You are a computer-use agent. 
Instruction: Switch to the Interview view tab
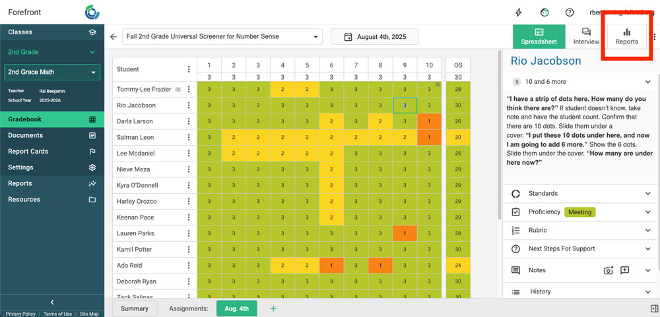[x=586, y=36]
